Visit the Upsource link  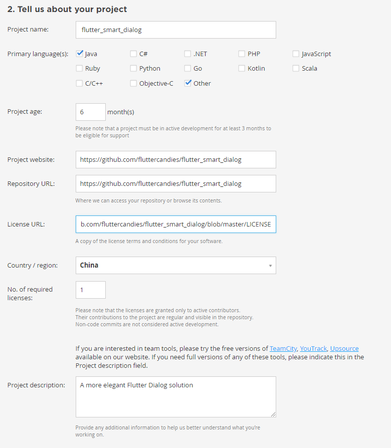click(x=344, y=349)
